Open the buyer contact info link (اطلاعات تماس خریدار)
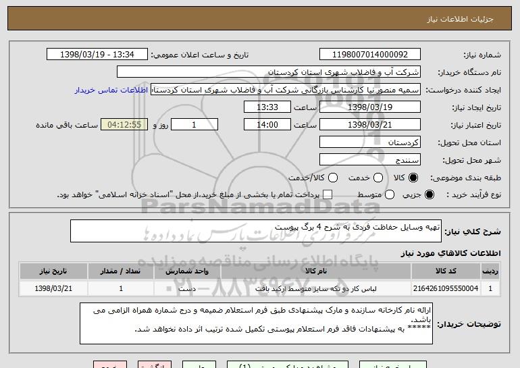The width and height of the screenshot is (520, 368). 111,90
